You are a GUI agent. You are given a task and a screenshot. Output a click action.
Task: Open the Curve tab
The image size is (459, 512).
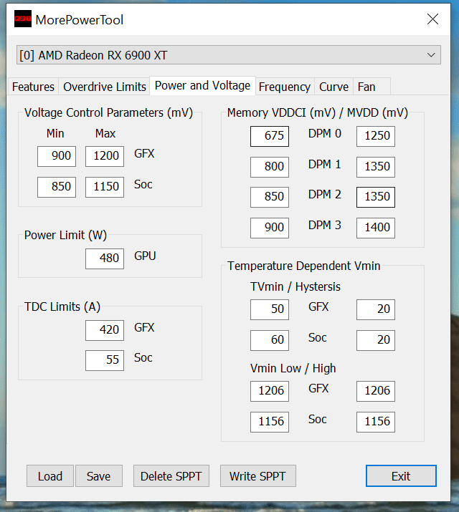[333, 87]
